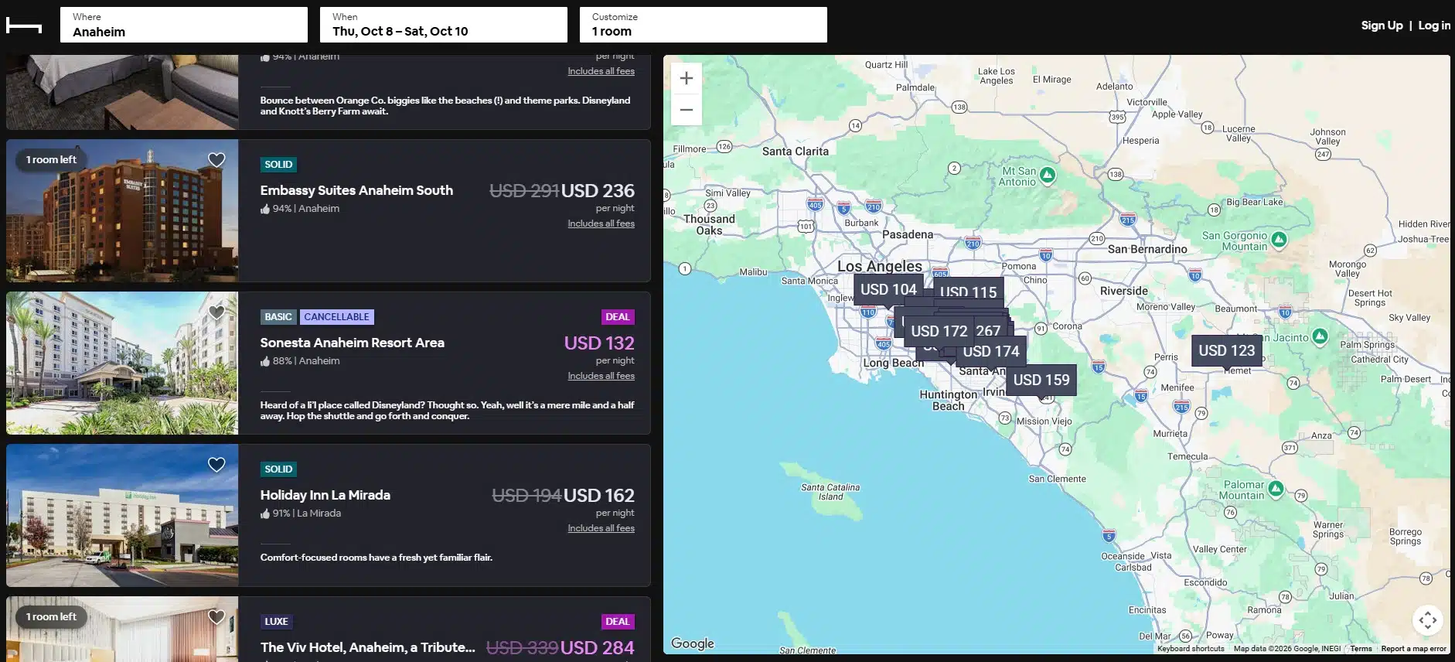
Task: Click the HotelTonight bed logo icon
Action: coord(23,26)
